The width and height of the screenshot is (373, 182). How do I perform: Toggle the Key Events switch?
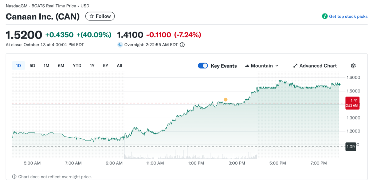(203, 66)
